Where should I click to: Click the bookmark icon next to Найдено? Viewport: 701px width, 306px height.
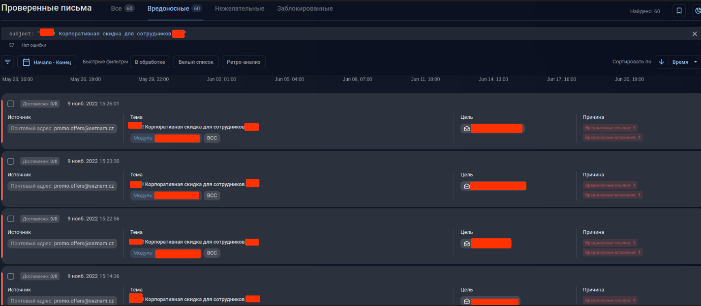[679, 11]
